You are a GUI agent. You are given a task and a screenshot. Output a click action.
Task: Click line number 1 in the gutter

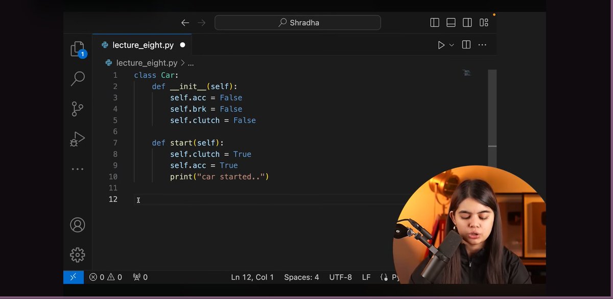coord(115,75)
